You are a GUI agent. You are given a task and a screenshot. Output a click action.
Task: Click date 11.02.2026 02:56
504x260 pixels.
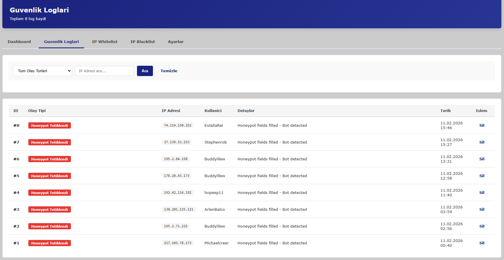click(451, 226)
